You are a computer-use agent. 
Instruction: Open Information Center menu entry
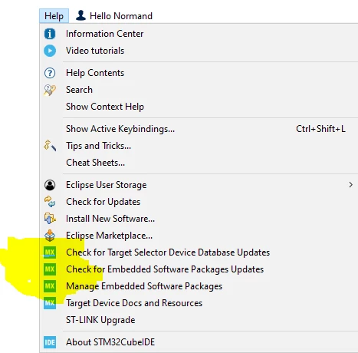coord(199,34)
